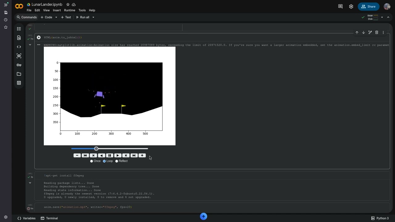Screen dimensions: 395x222
Task: Click the animation frame slider
Action: point(110,149)
